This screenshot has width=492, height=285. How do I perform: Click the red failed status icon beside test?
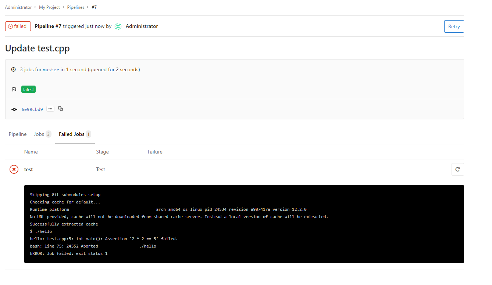(14, 169)
